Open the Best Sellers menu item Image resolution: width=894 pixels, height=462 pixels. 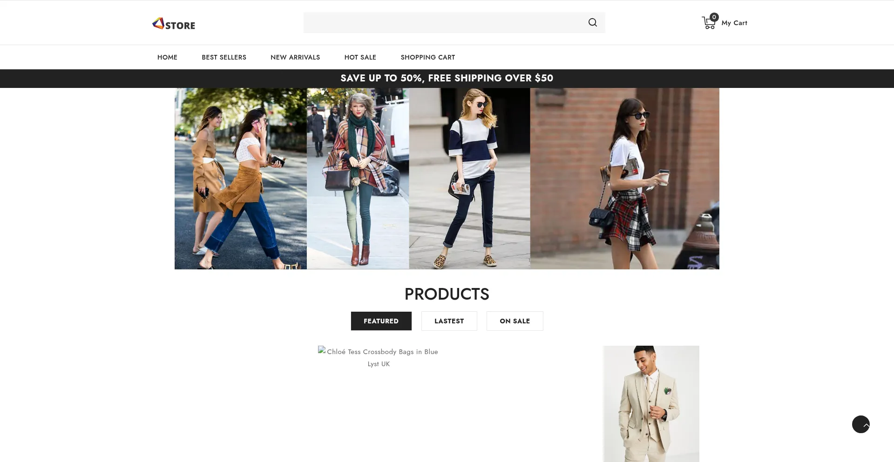tap(224, 57)
